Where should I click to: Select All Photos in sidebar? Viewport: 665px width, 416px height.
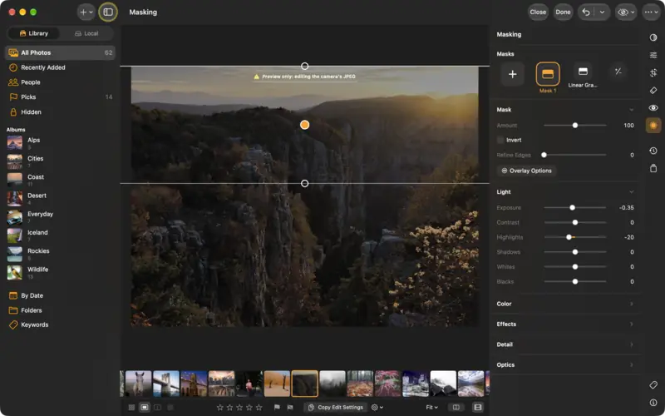click(x=60, y=52)
